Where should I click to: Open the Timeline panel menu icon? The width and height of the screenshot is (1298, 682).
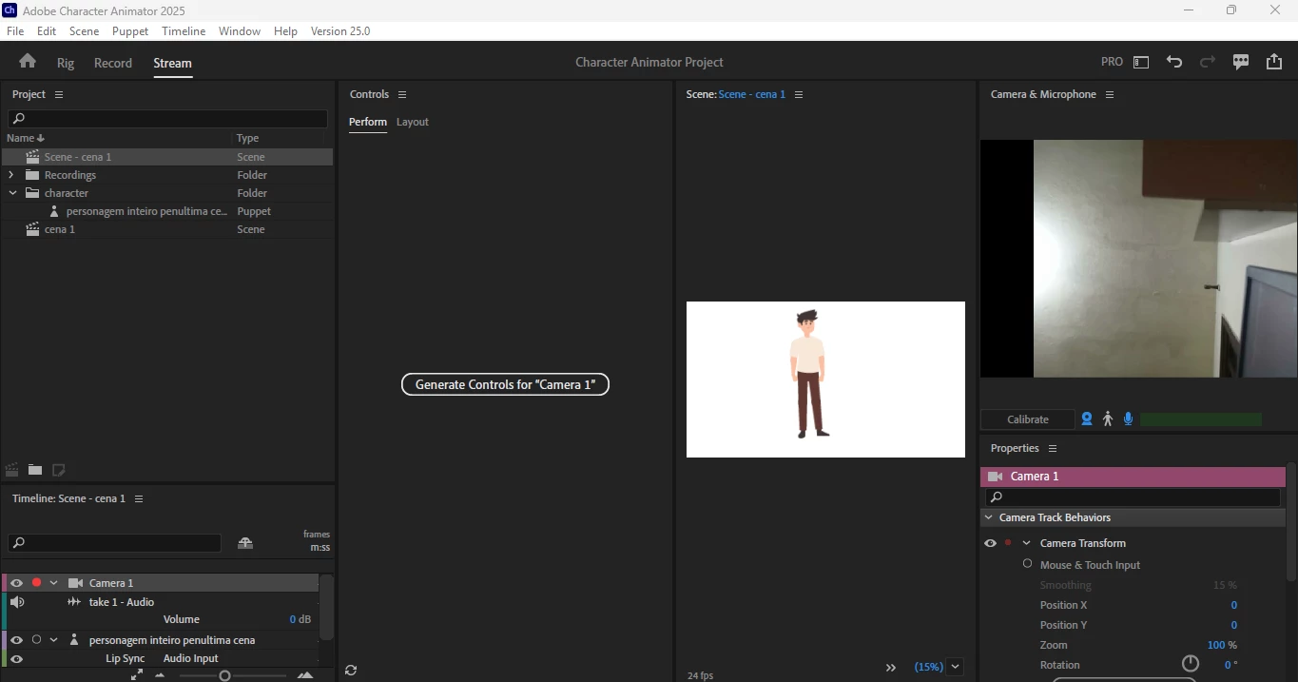pyautogui.click(x=139, y=498)
